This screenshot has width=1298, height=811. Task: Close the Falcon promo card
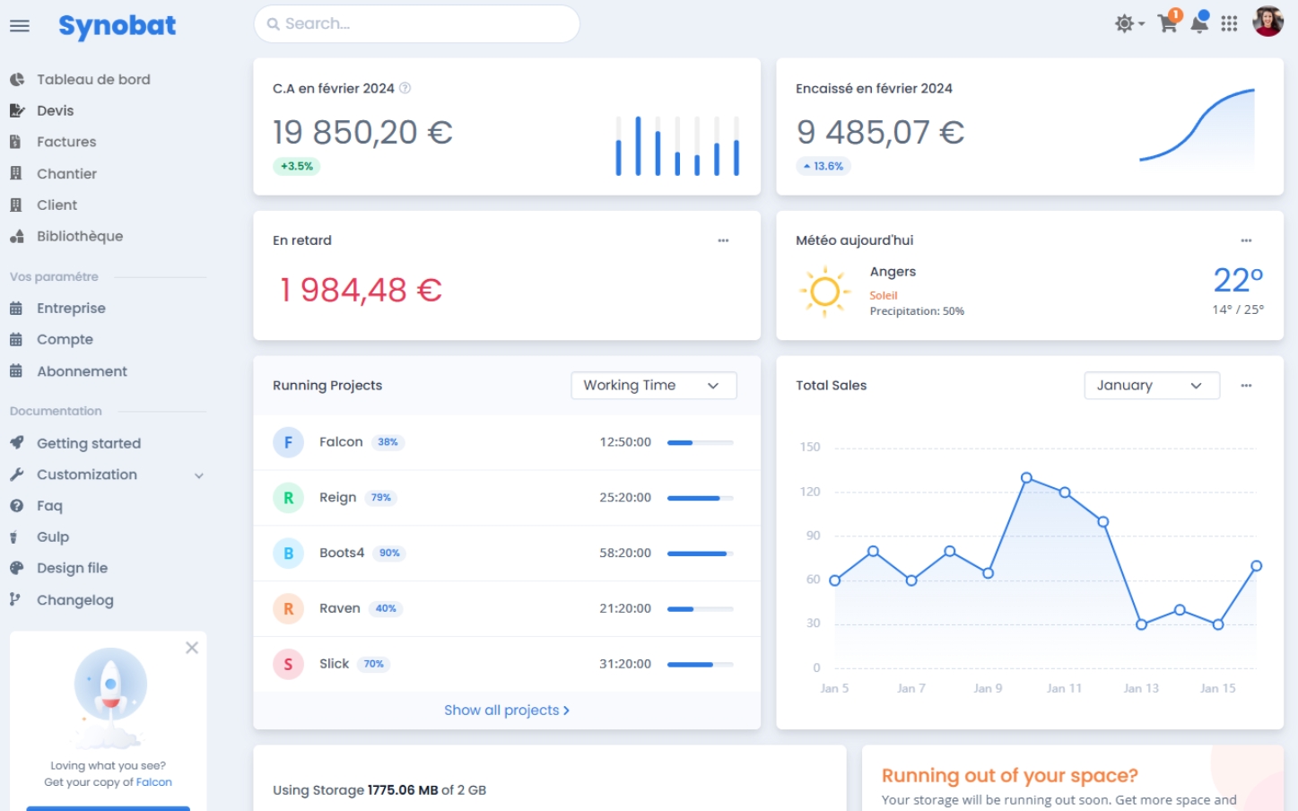tap(192, 648)
